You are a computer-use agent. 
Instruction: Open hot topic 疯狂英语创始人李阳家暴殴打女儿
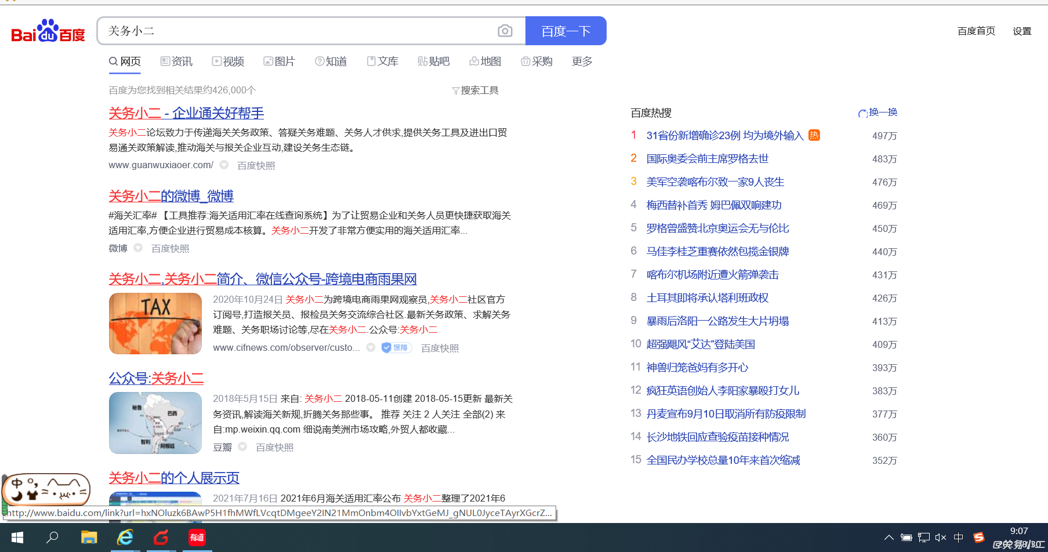coord(723,391)
